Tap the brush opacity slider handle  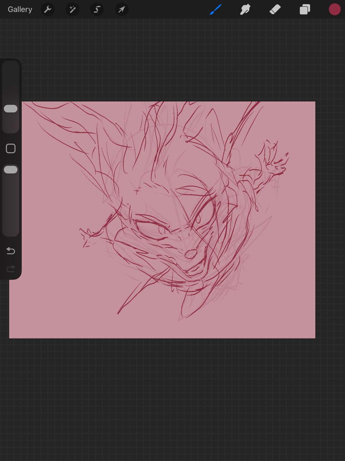coord(11,169)
